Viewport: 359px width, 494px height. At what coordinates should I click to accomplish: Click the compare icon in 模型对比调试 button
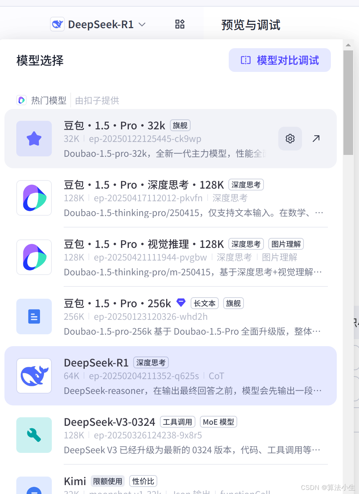click(x=246, y=60)
